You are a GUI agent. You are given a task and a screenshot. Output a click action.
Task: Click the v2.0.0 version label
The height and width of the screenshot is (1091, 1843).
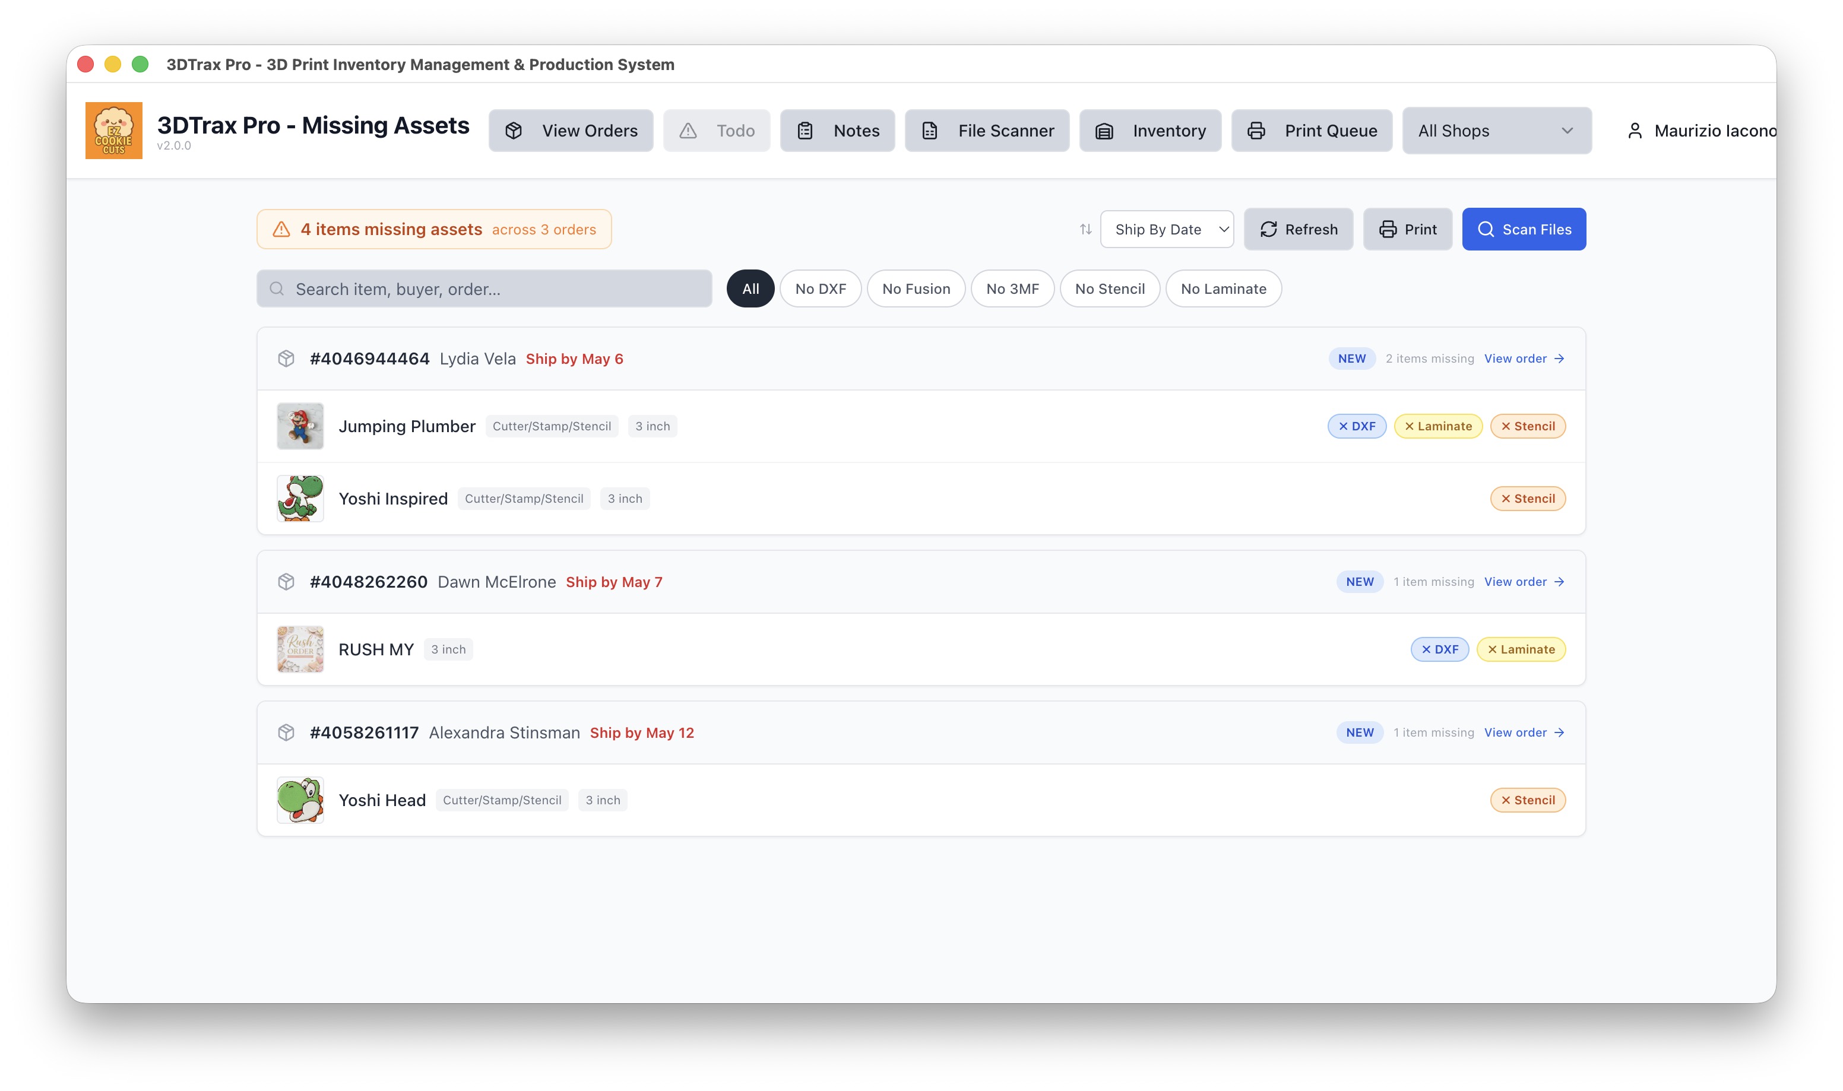pos(173,145)
